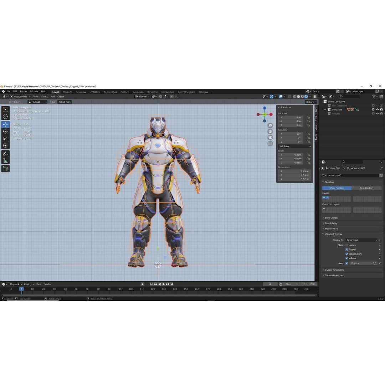Screen dimensions: 385x385
Task: Activate the Transform tool
Action: [x=5, y=145]
